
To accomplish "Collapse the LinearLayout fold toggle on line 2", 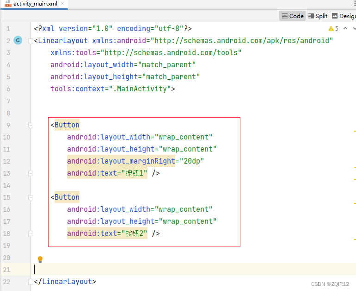I will (31, 41).
